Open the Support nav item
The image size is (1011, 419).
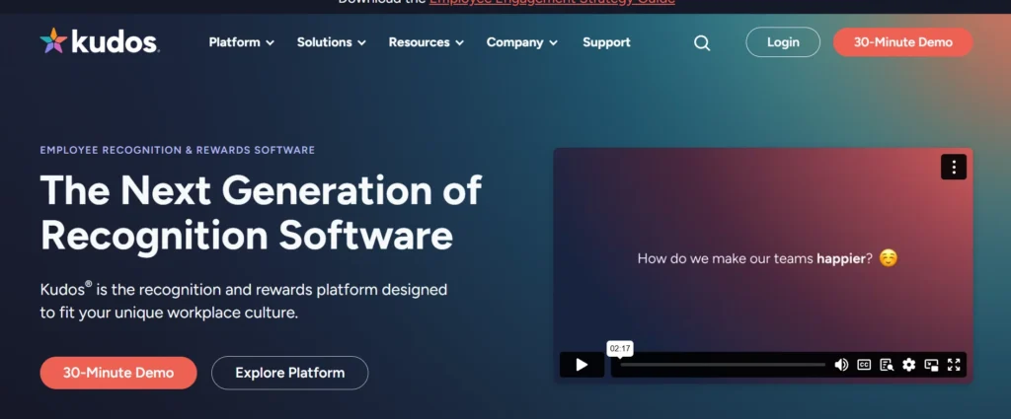click(x=607, y=42)
